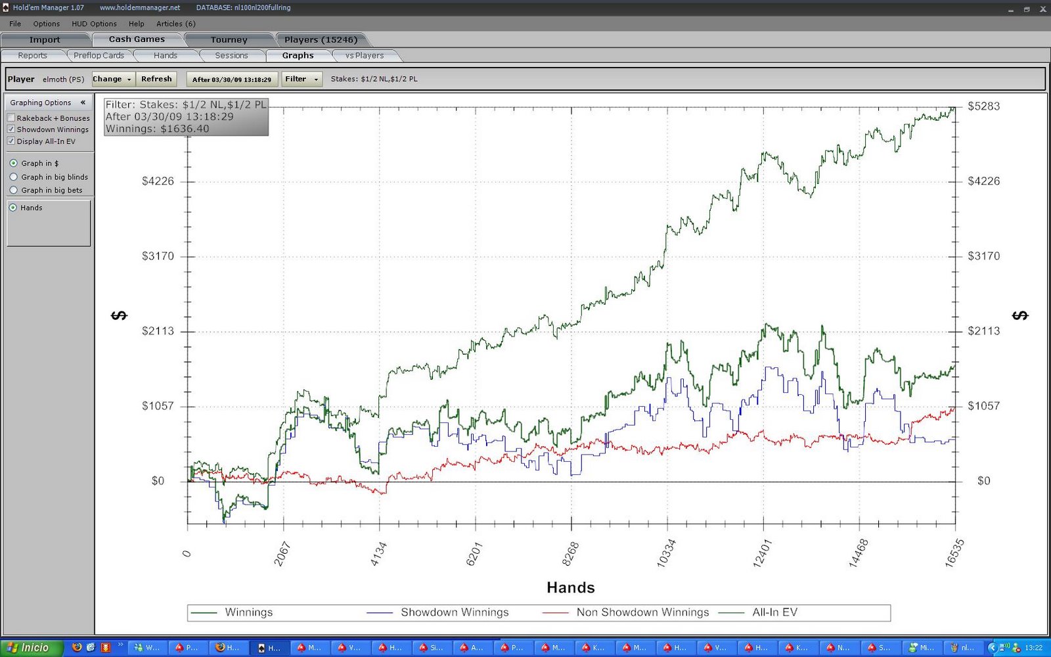Click the filter summary box on the graph
This screenshot has width=1051, height=657.
point(187,117)
